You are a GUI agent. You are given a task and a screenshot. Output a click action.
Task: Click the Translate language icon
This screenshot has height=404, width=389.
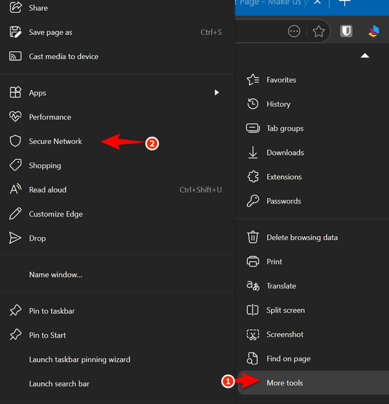click(x=253, y=285)
